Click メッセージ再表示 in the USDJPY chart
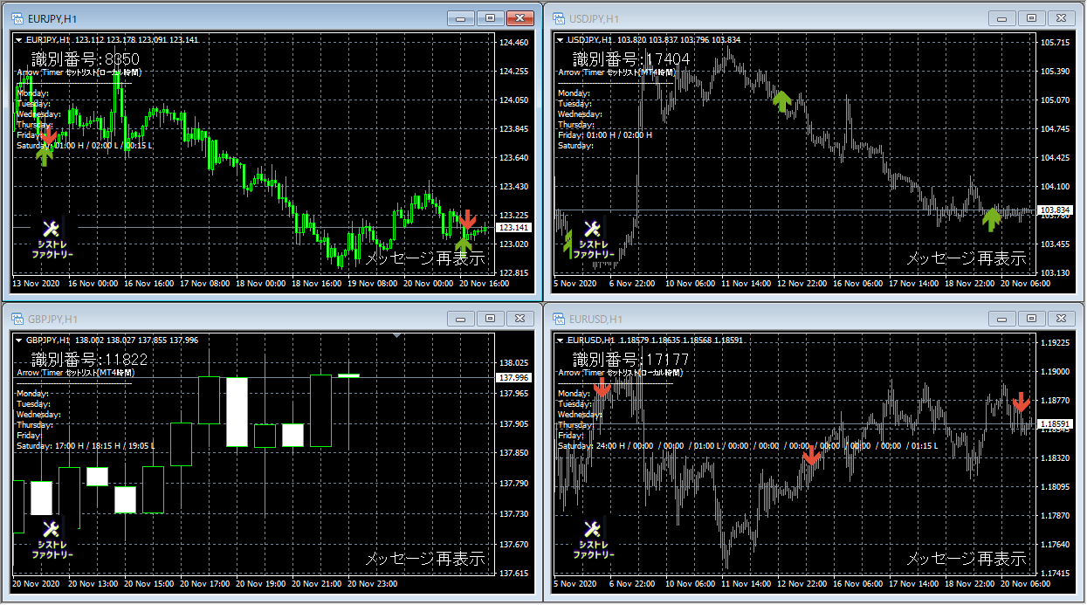The image size is (1087, 605). coord(967,258)
